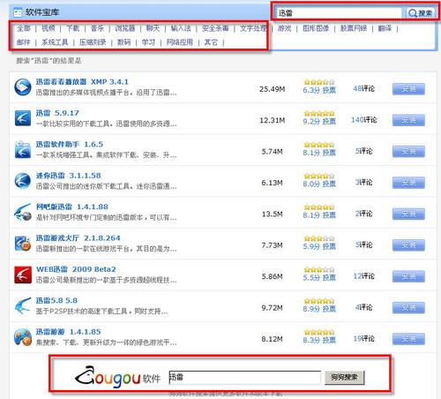Click the top 搜索 button
Screen dimensions: 441x399
(x=421, y=13)
